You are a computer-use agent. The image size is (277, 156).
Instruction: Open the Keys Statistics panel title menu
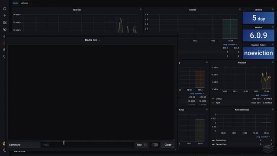pos(242,110)
